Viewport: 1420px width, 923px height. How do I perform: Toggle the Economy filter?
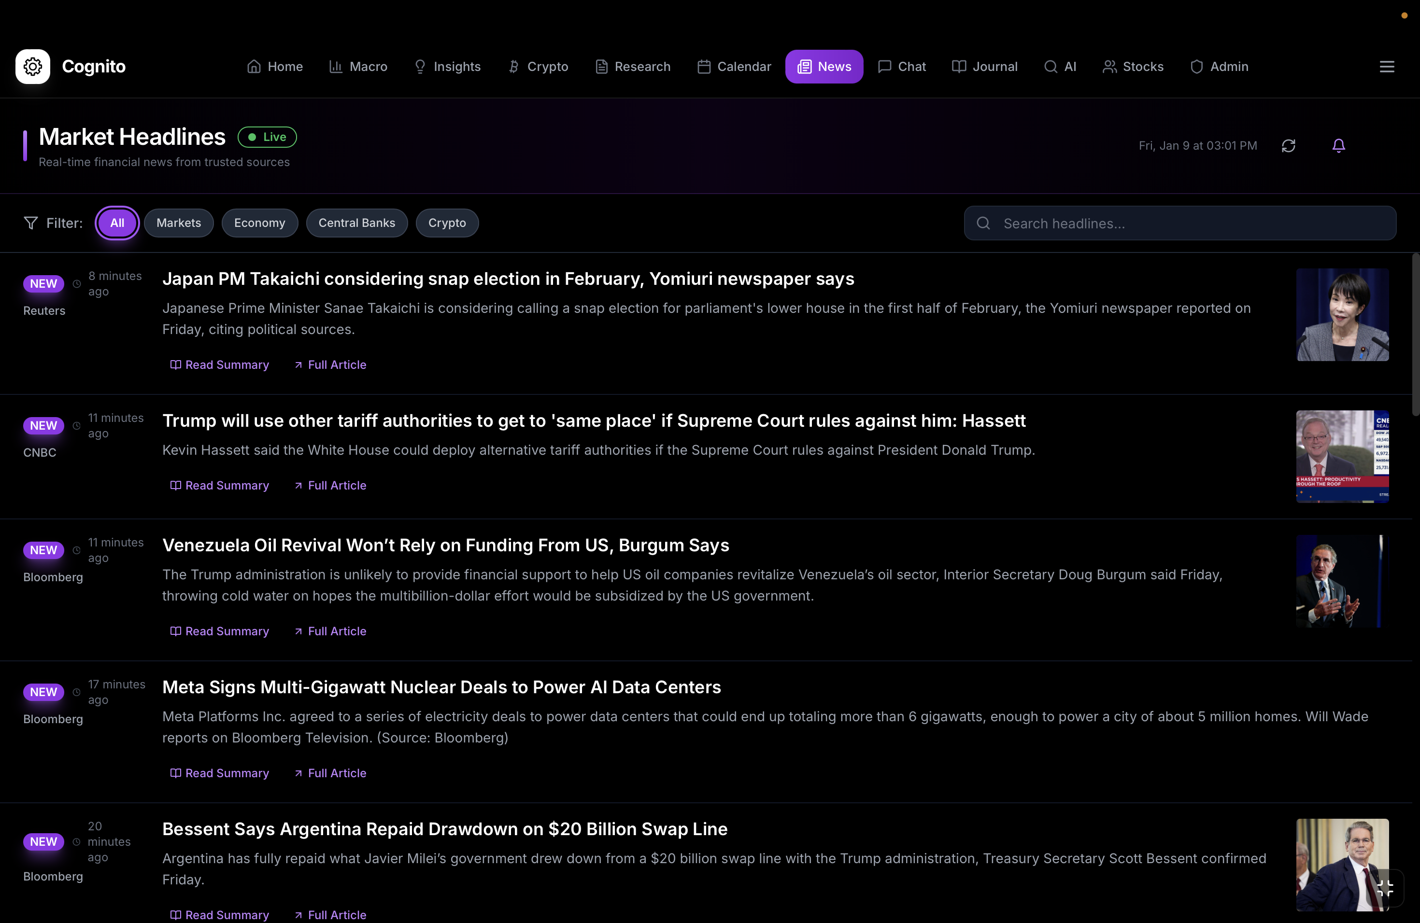[x=259, y=223]
